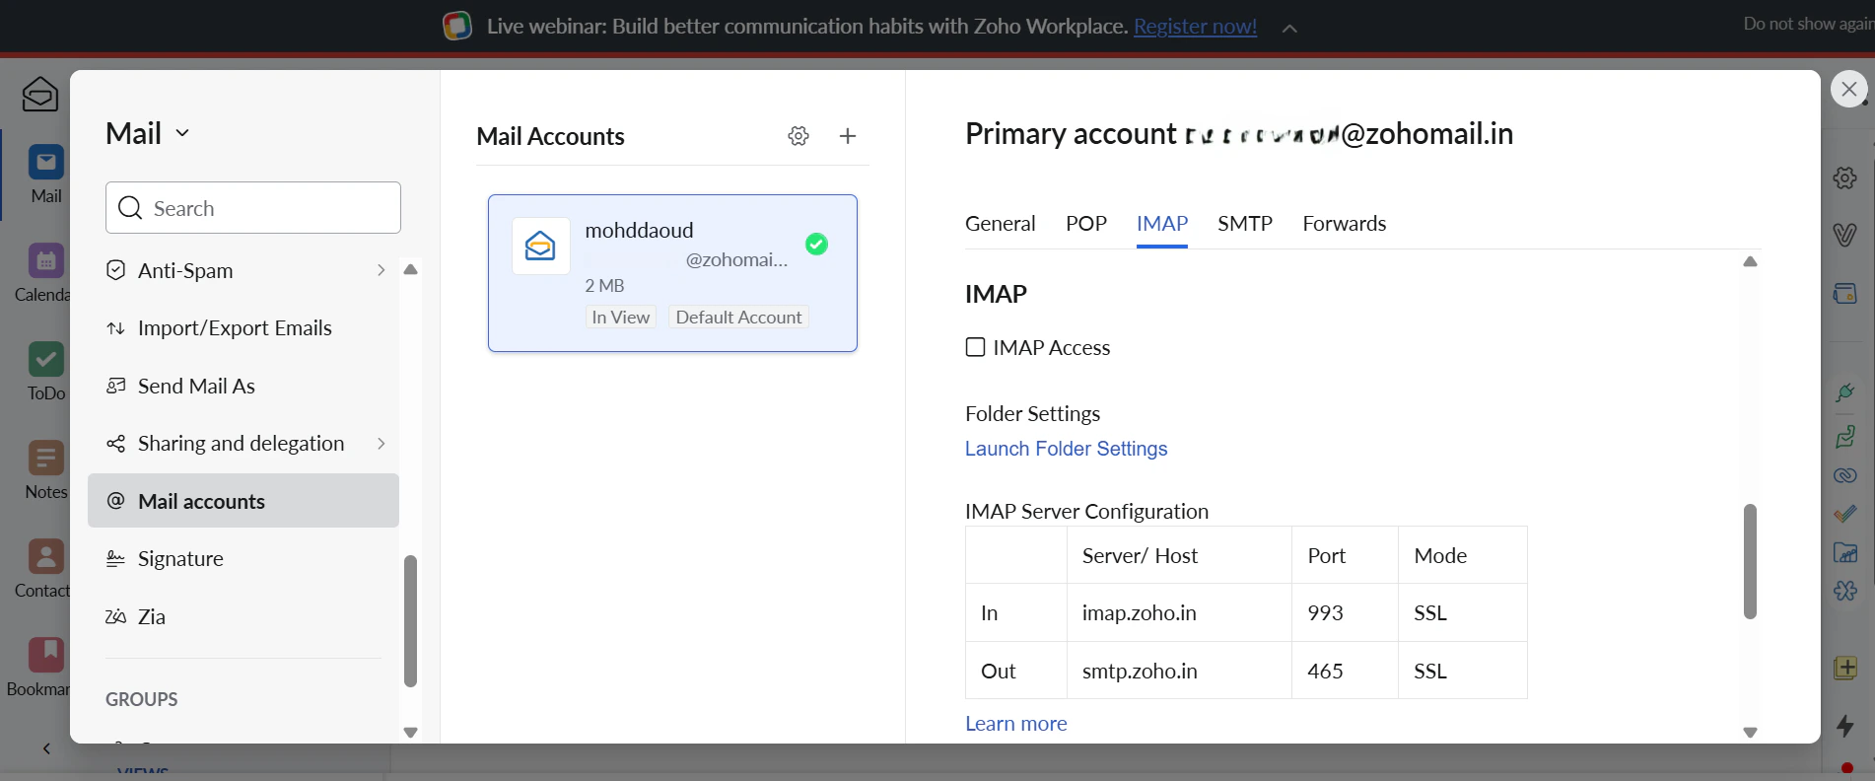Select the IMAP tab
Viewport: 1875px width, 781px height.
1161,224
